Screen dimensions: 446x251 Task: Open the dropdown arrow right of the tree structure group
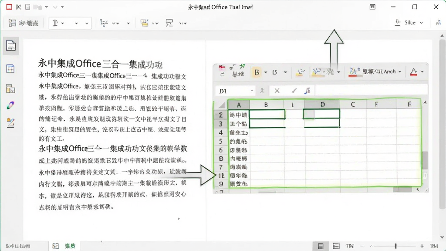pos(128,24)
